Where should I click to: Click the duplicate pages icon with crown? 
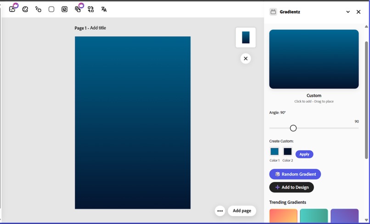click(x=78, y=9)
